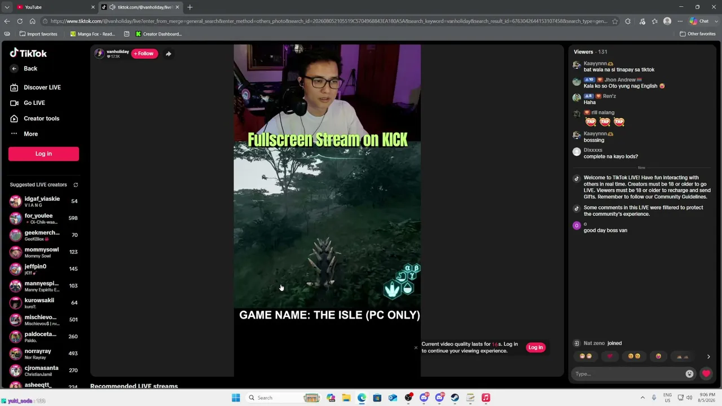The height and width of the screenshot is (406, 722).
Task: Open Creator Dashboard bookmark
Action: click(159, 34)
